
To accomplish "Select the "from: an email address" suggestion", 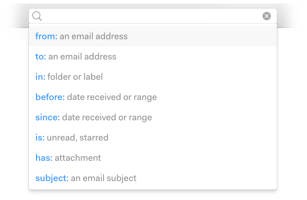I will (153, 36).
